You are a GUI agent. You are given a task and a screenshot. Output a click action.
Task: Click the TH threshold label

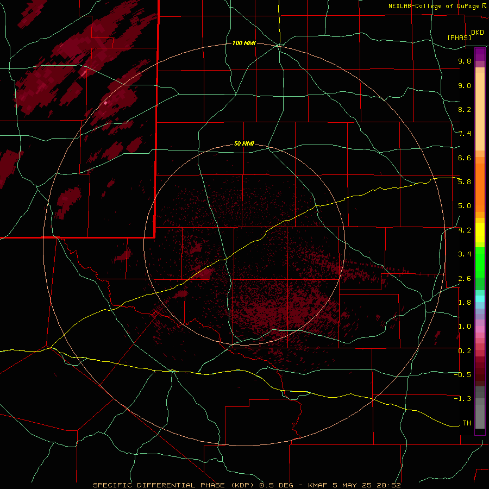pos(467,423)
